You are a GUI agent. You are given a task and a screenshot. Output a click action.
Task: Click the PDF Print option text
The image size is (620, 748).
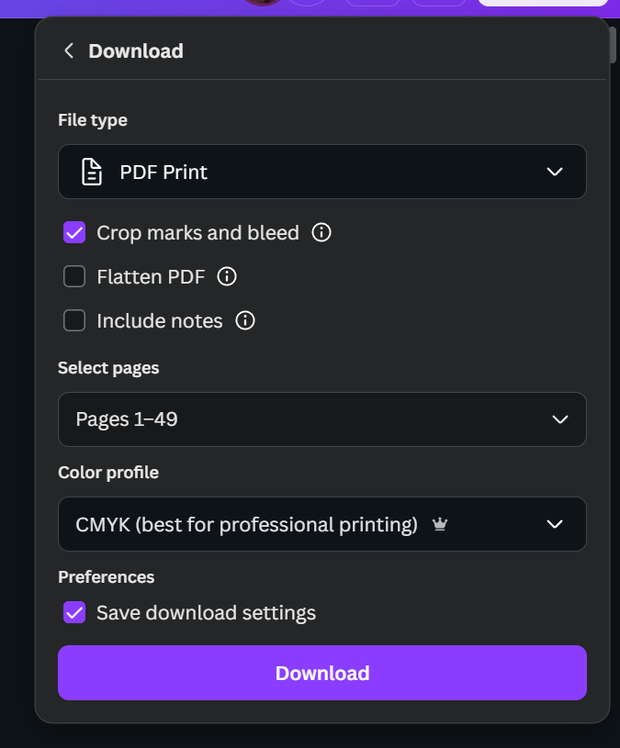pos(163,172)
